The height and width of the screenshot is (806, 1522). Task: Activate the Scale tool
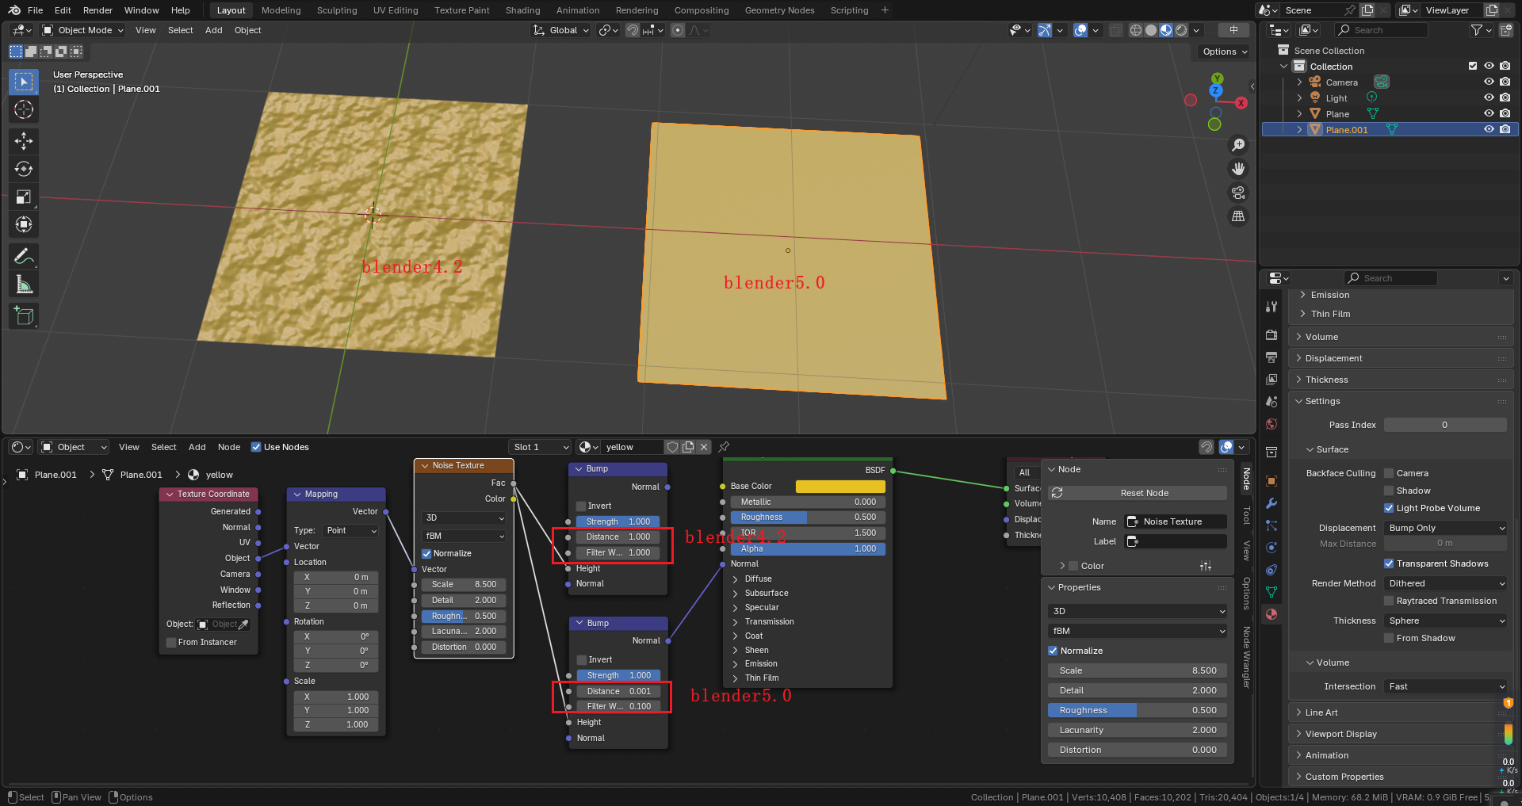[24, 197]
